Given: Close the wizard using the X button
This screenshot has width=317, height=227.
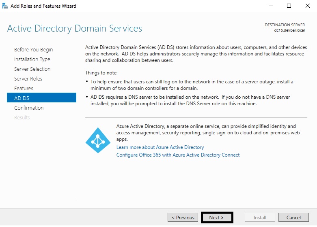Looking at the screenshot, I should 307,6.
